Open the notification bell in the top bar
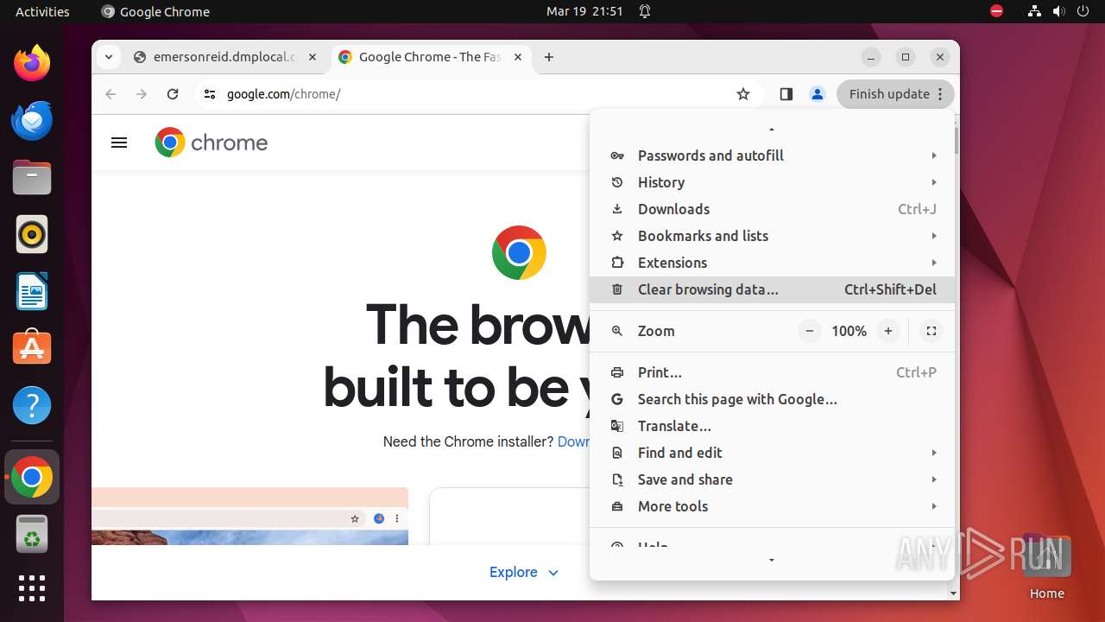The height and width of the screenshot is (622, 1105). (x=645, y=11)
